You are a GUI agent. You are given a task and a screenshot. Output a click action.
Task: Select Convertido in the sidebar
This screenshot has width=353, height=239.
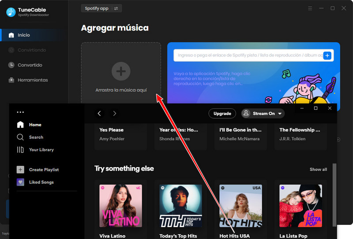pyautogui.click(x=30, y=65)
